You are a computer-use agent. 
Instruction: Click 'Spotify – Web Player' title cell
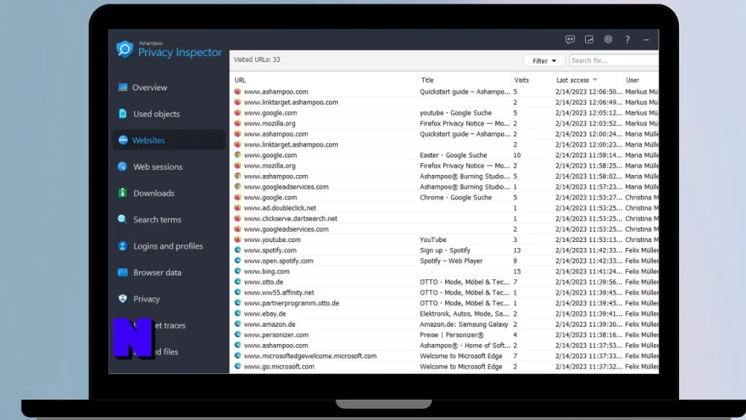pyautogui.click(x=451, y=261)
